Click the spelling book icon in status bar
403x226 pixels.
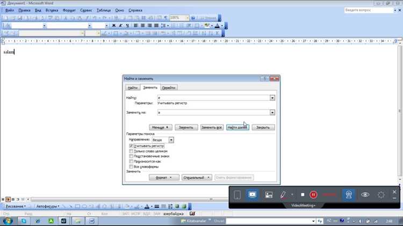tap(192, 214)
